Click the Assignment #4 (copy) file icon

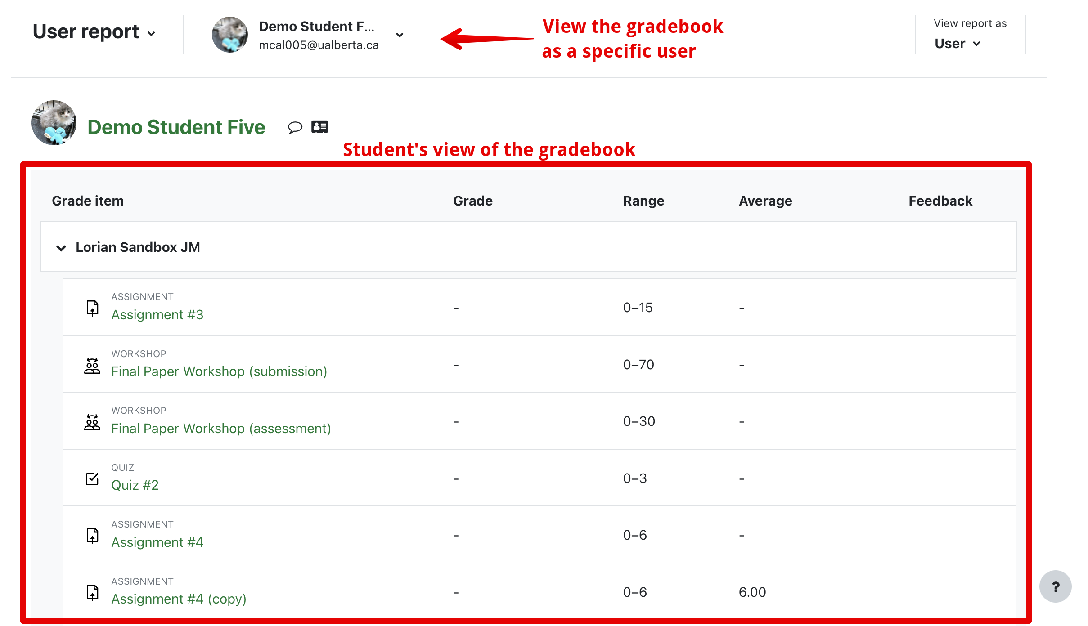[x=92, y=593]
